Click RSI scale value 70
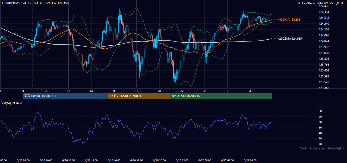Image resolution: width=347 pixels, height=163 pixels. point(320,117)
